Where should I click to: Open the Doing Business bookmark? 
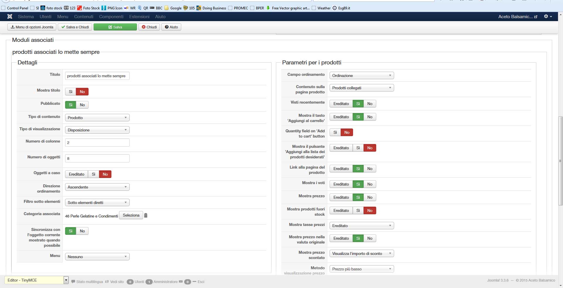click(211, 8)
